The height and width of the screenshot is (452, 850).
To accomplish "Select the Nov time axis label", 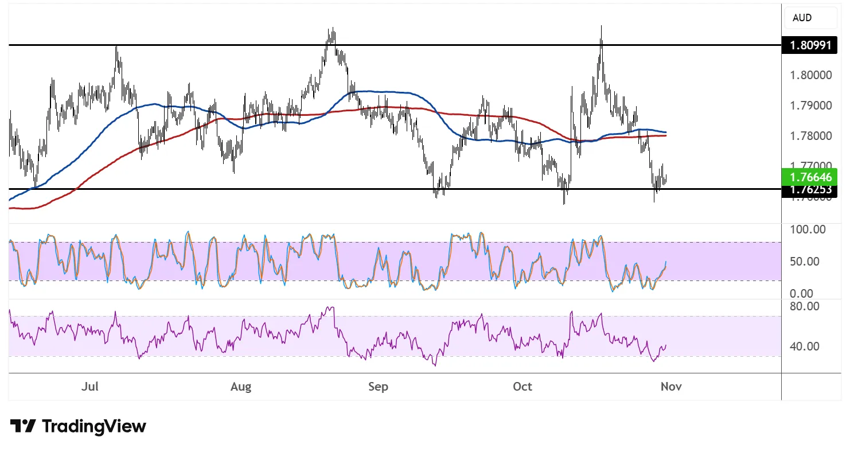I will tap(671, 387).
